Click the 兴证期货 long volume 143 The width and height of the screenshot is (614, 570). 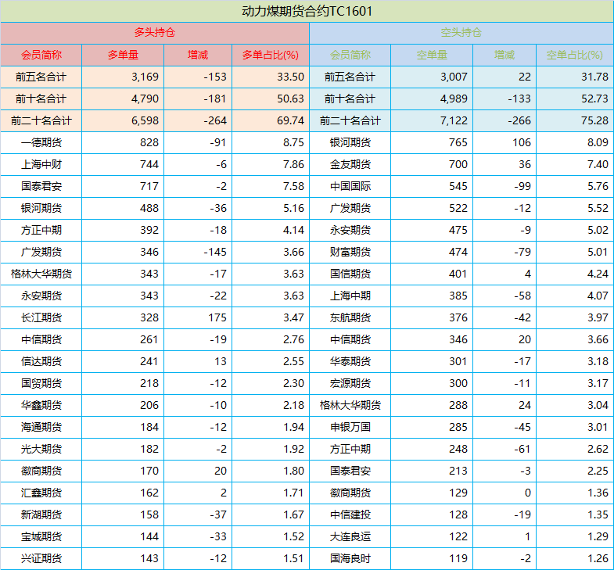[149, 558]
